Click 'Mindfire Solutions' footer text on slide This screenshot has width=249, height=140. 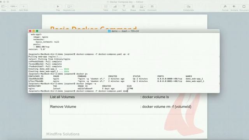pyautogui.click(x=63, y=134)
